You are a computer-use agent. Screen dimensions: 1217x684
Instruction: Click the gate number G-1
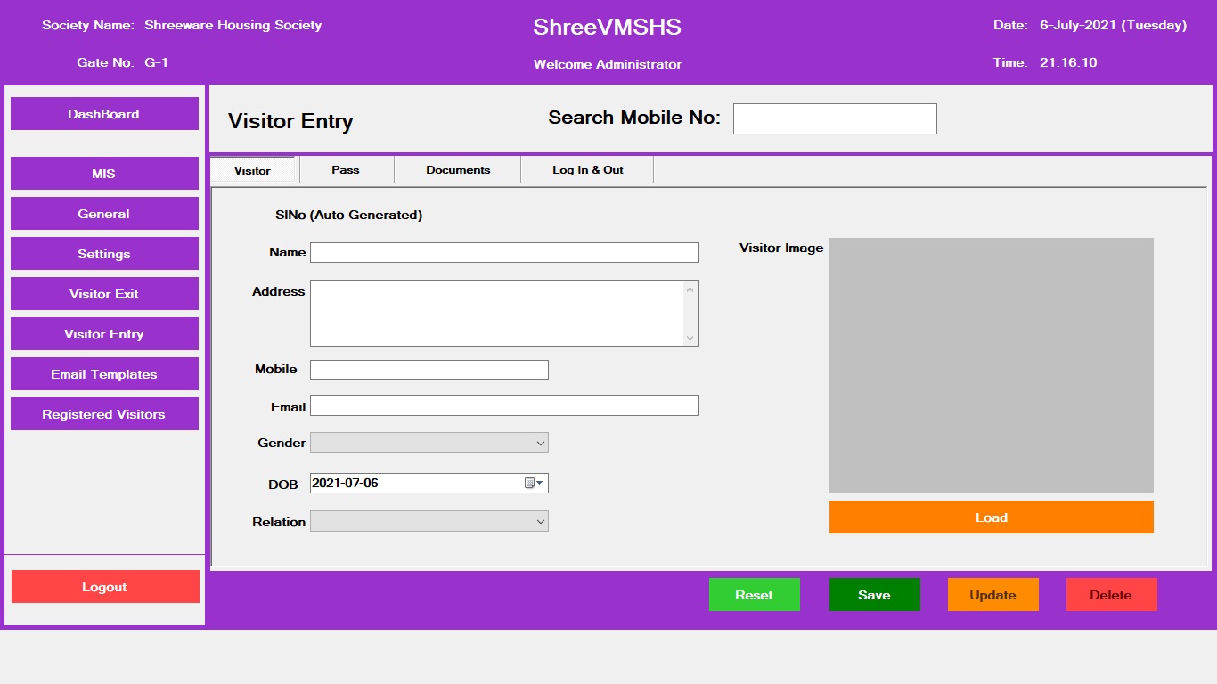coord(157,62)
